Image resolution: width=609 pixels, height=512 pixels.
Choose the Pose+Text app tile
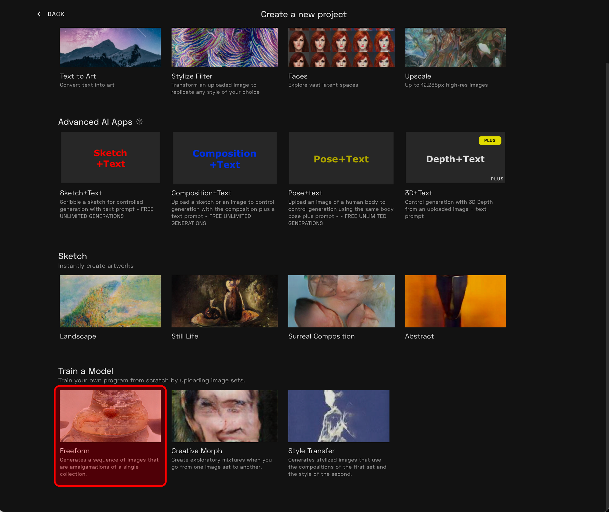341,158
